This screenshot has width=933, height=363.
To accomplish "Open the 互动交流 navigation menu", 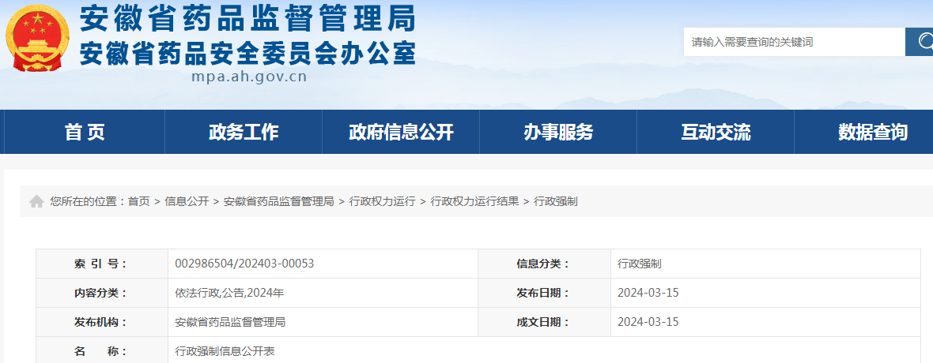I will tap(716, 132).
